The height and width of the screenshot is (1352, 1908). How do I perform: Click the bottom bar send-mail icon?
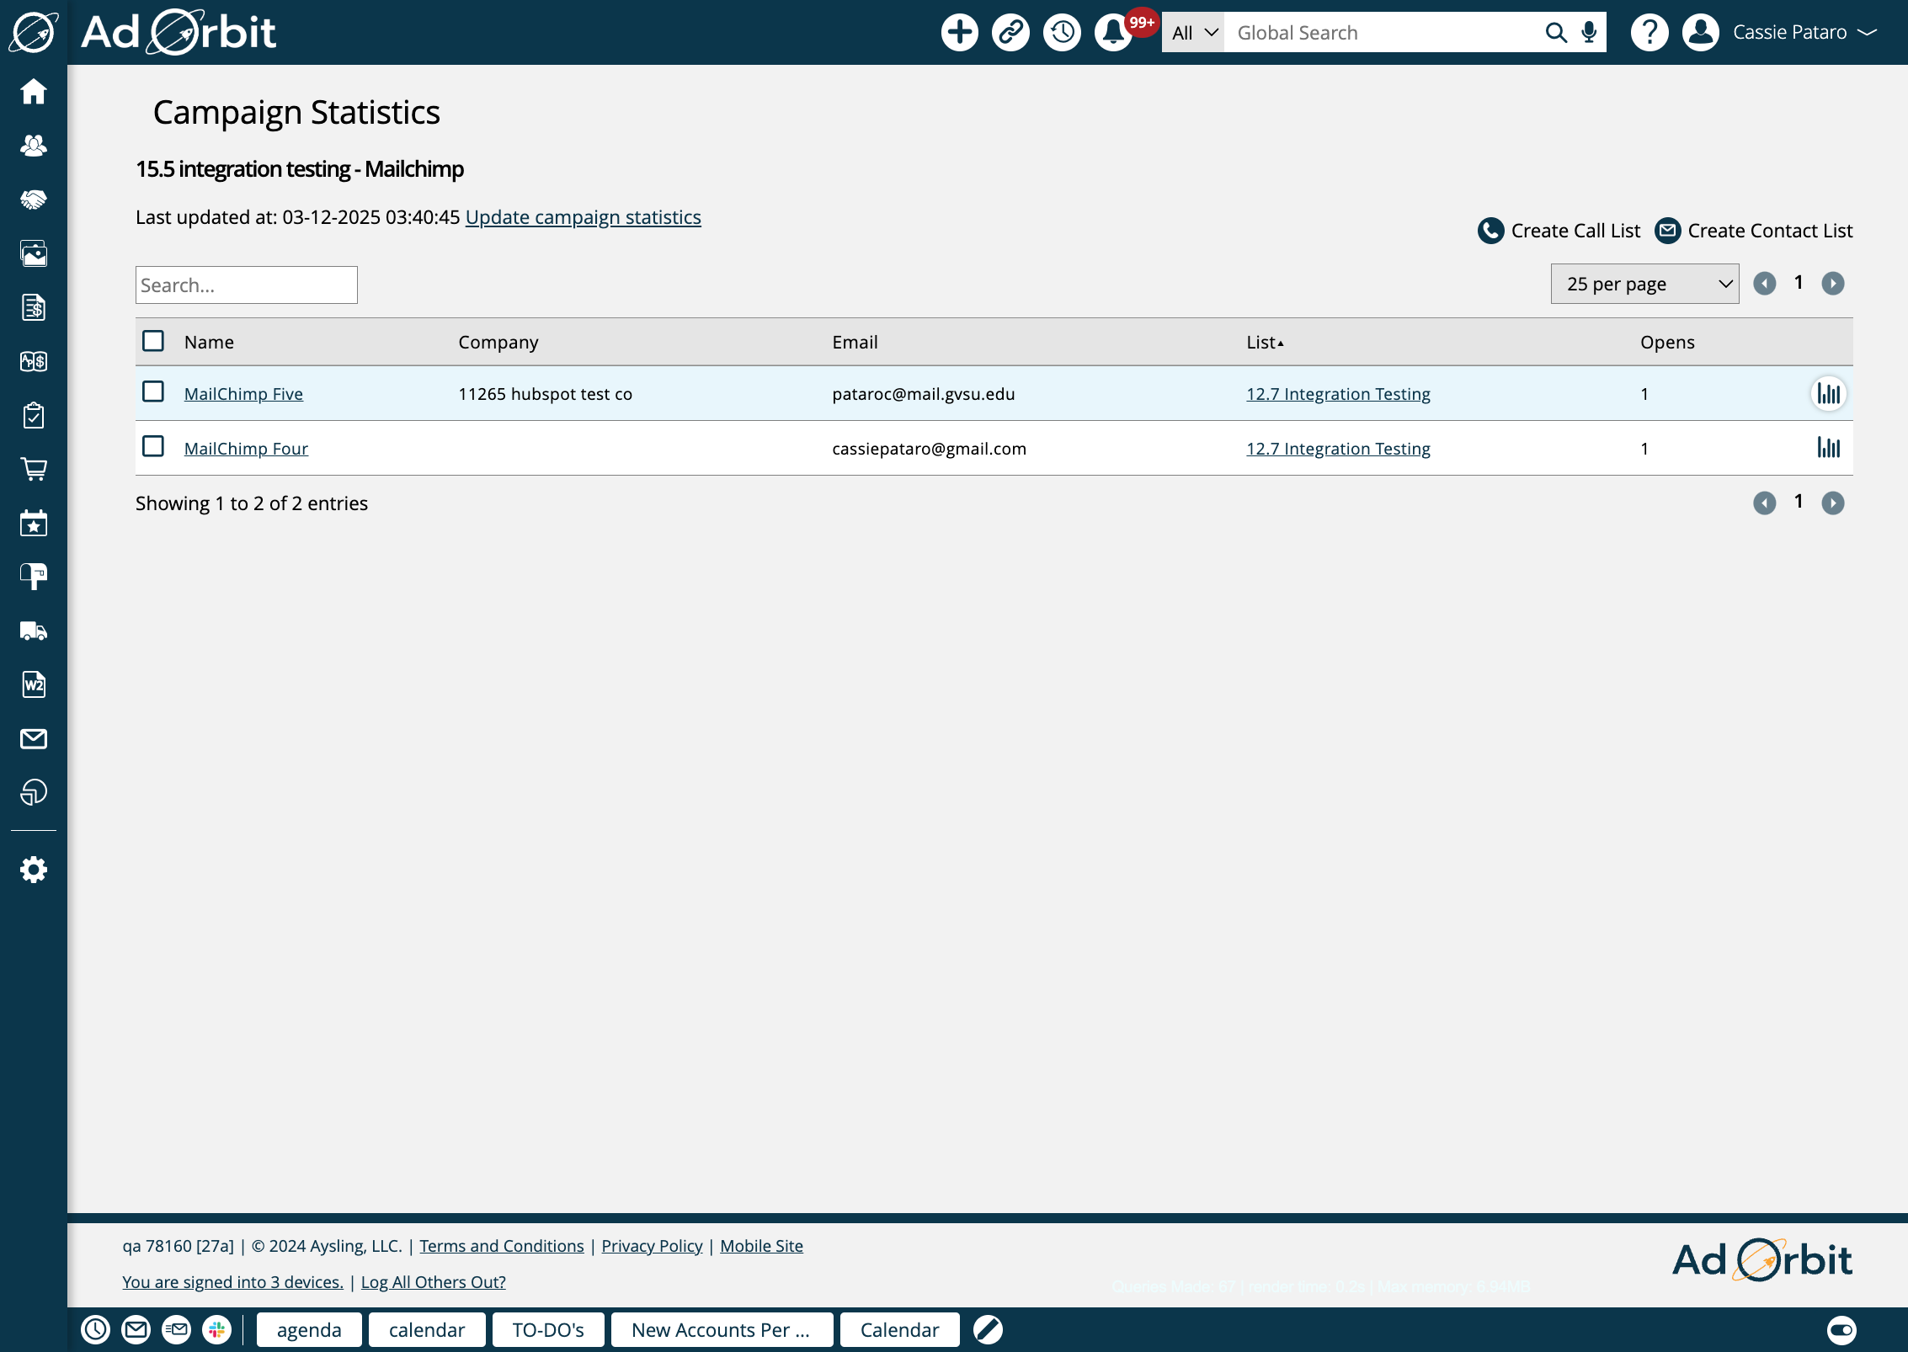(176, 1330)
